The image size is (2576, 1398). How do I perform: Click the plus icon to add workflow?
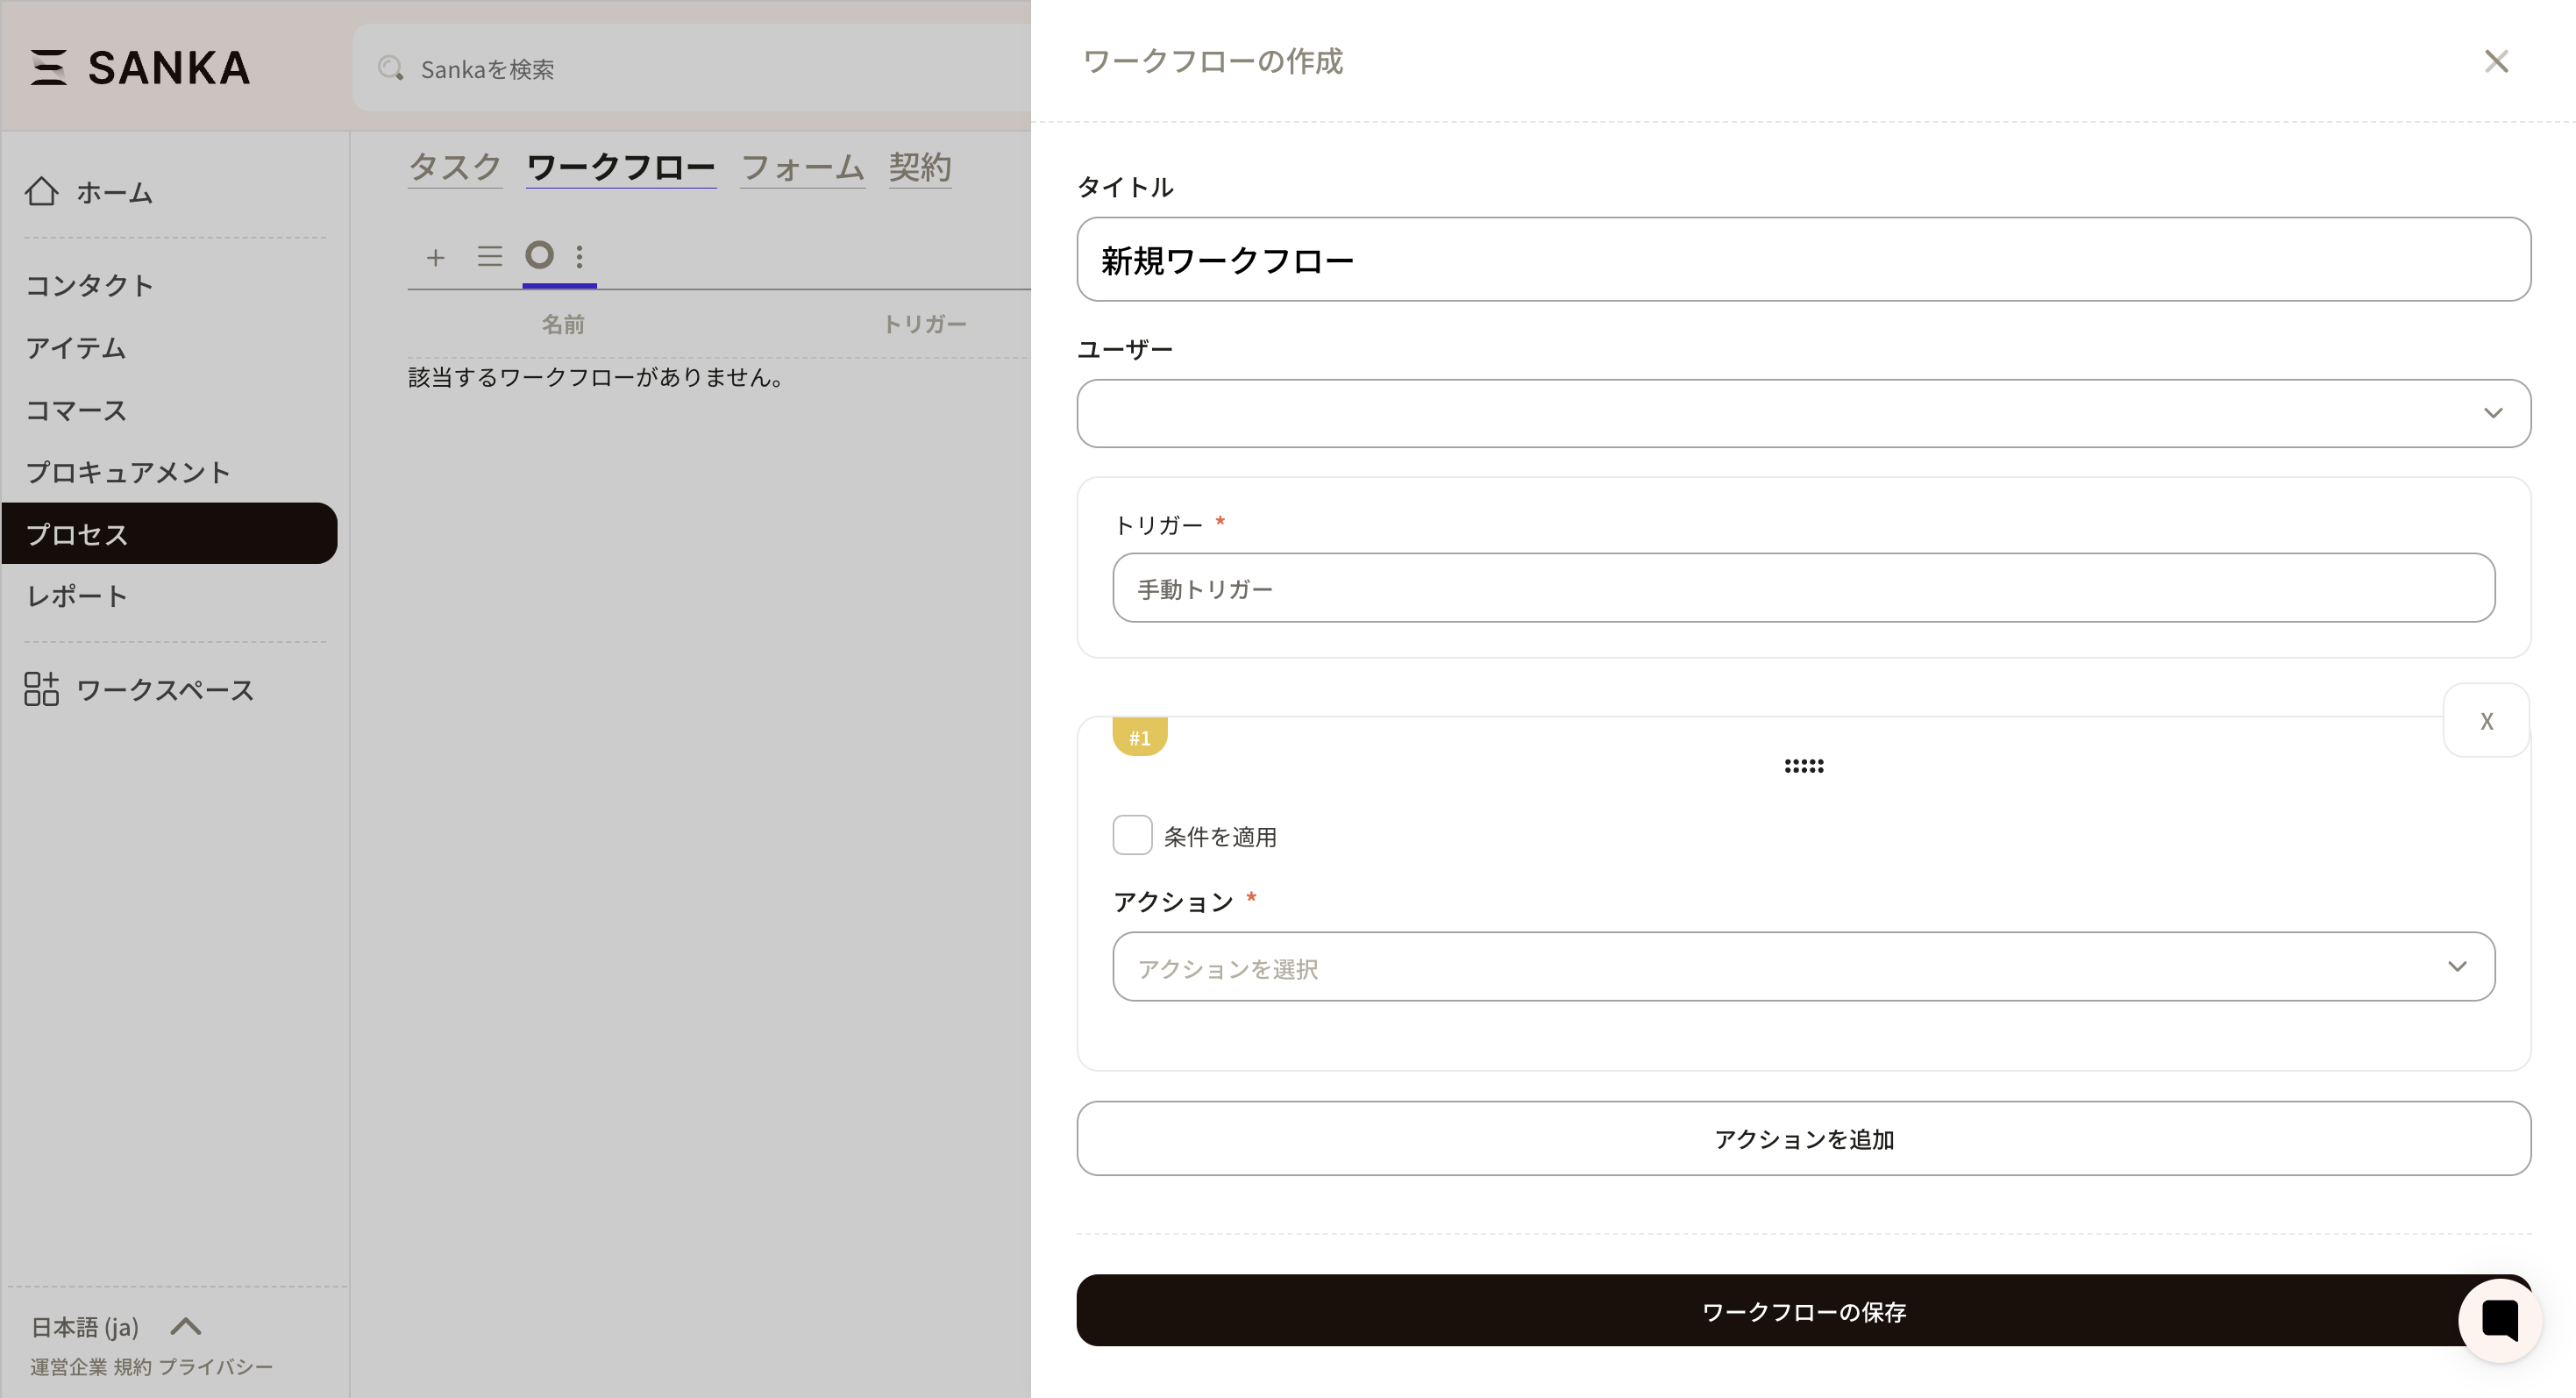435,258
